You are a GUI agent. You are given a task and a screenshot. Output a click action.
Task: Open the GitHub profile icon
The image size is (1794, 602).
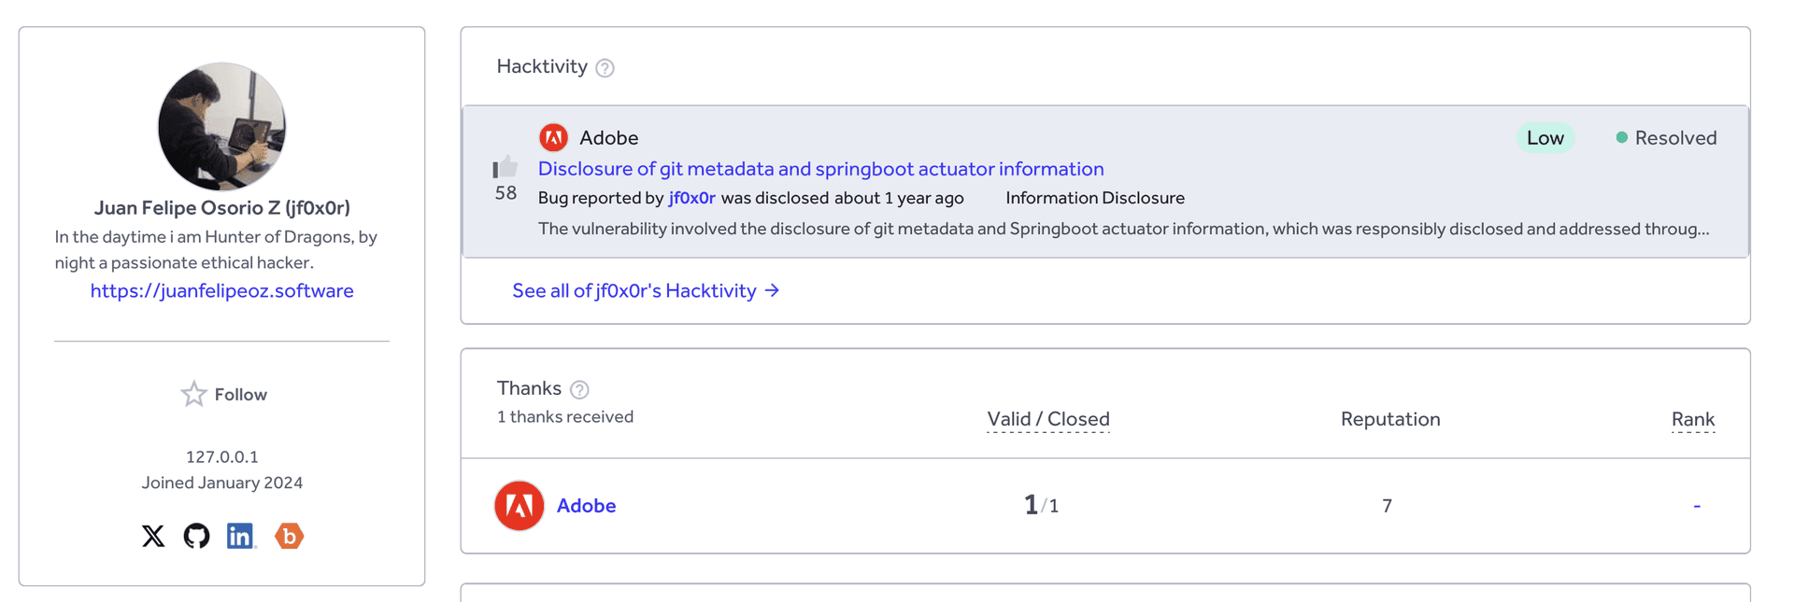pyautogui.click(x=197, y=536)
